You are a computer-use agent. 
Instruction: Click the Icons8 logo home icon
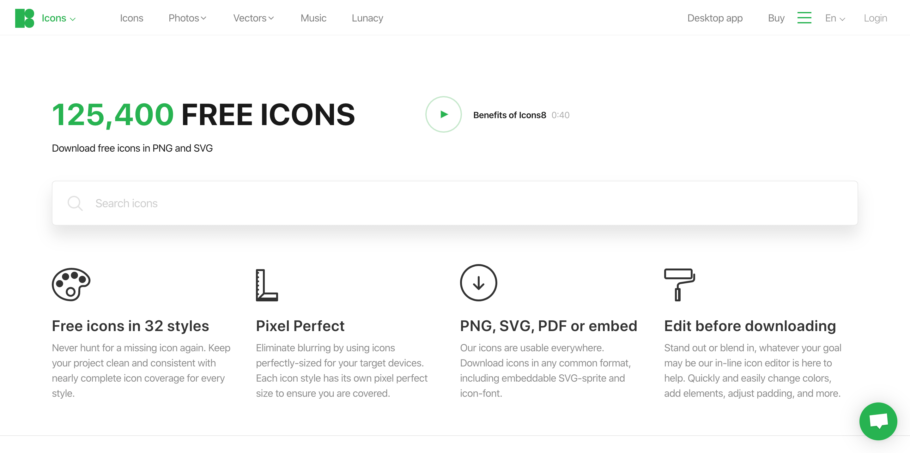click(x=26, y=17)
